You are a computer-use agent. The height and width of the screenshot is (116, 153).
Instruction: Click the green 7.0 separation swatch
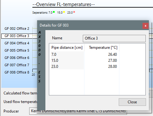pos(54,12)
